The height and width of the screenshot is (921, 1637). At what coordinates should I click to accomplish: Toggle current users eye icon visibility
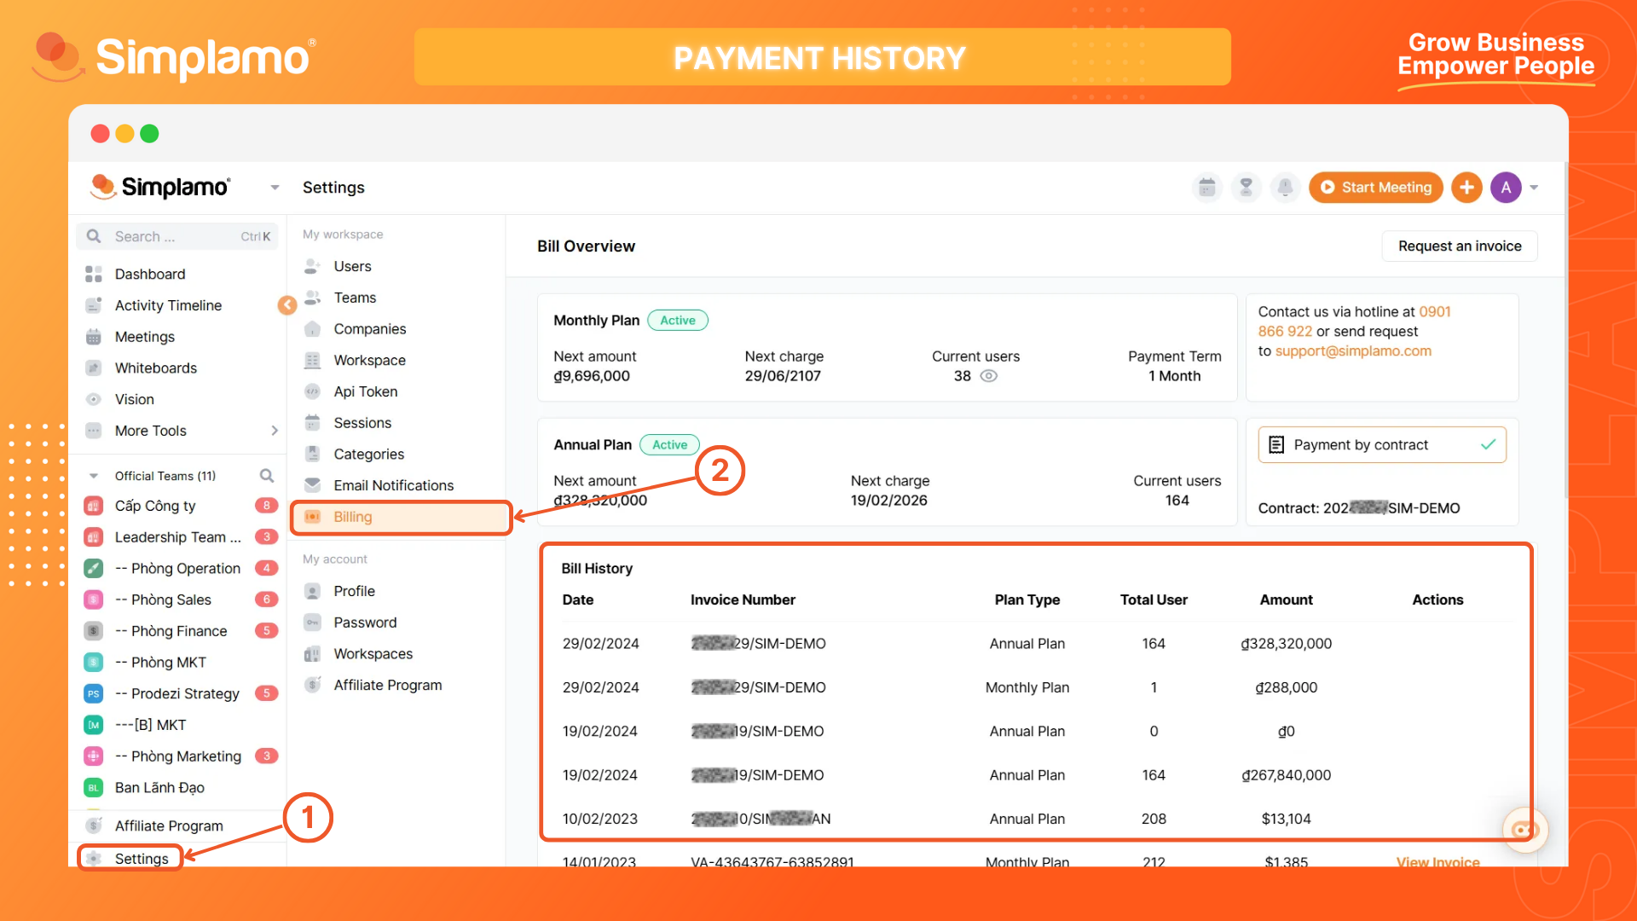pos(989,376)
